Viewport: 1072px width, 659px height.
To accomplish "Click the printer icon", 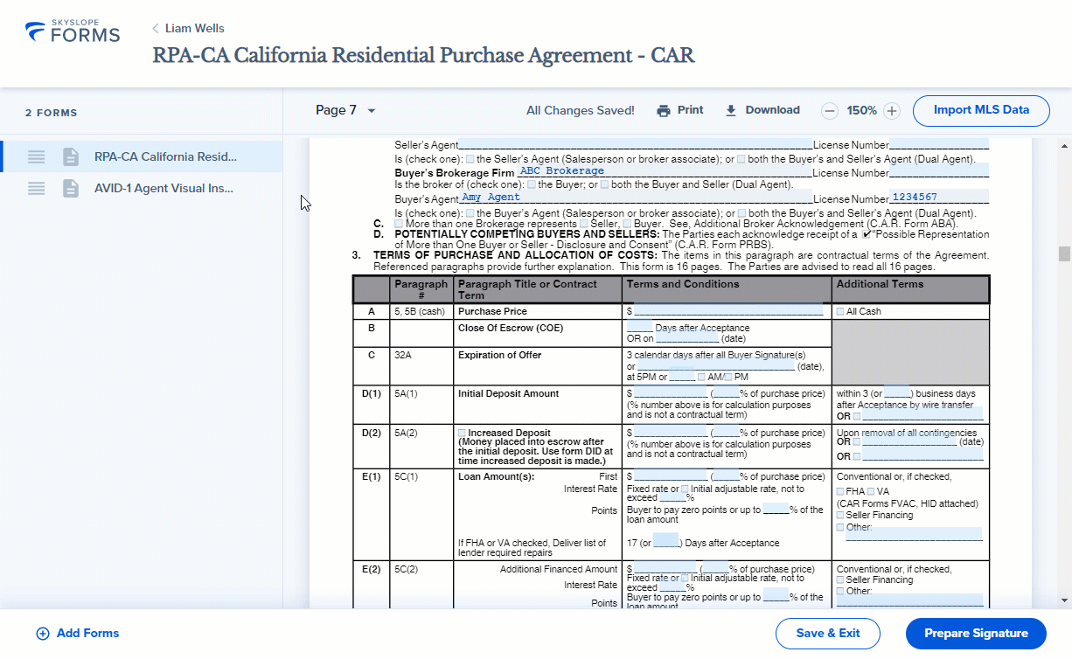I will pos(664,110).
